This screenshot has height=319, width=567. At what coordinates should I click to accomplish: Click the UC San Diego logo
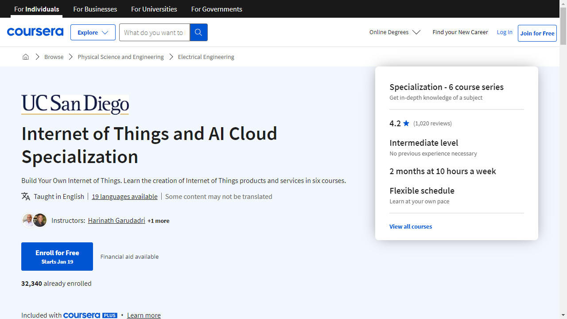[x=75, y=105]
